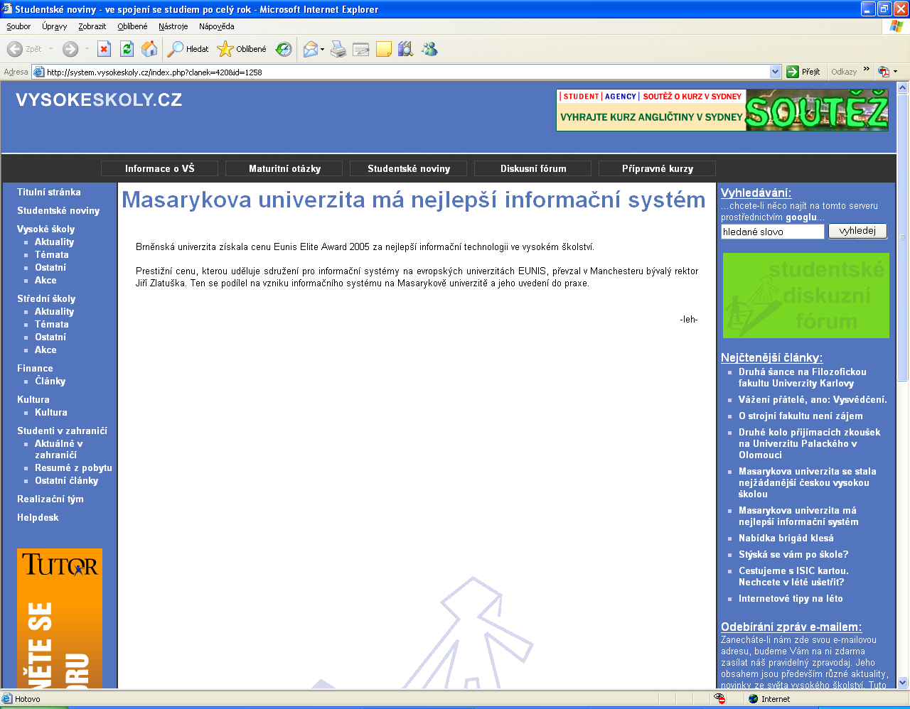This screenshot has width=910, height=709.
Task: Open the Realizační tým sidebar link
Action: point(50,499)
